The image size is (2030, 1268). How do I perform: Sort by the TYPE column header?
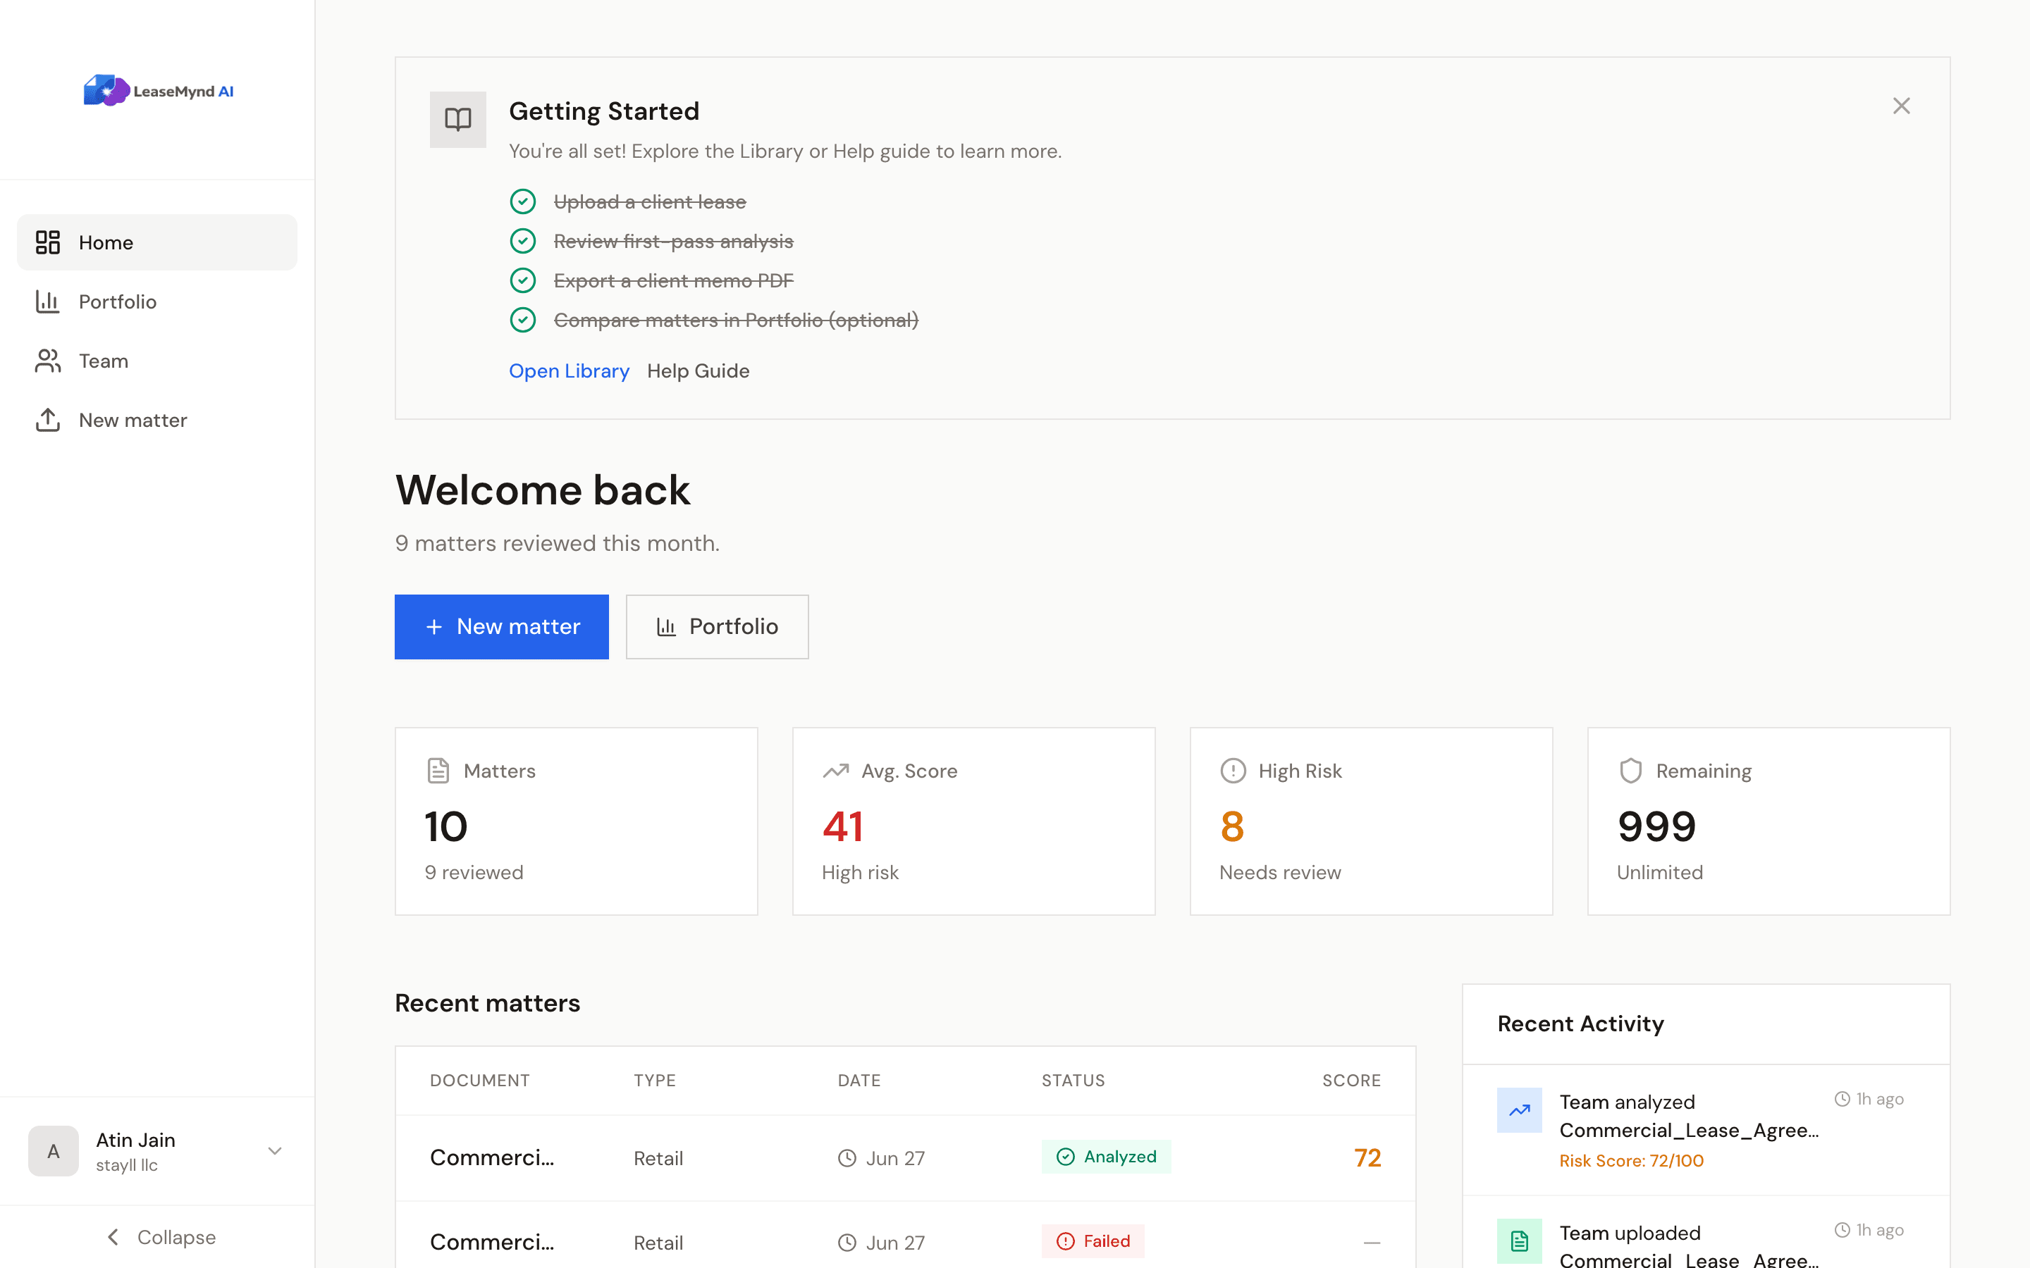coord(655,1080)
